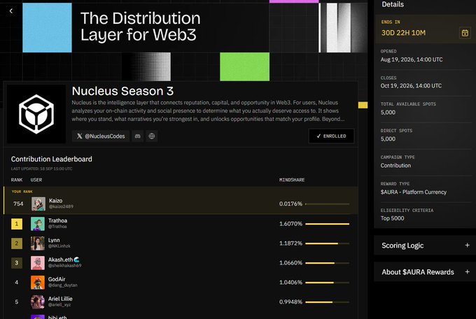This screenshot has height=319, width=476.
Task: Click the Last Updated timestamp
Action: (x=41, y=169)
